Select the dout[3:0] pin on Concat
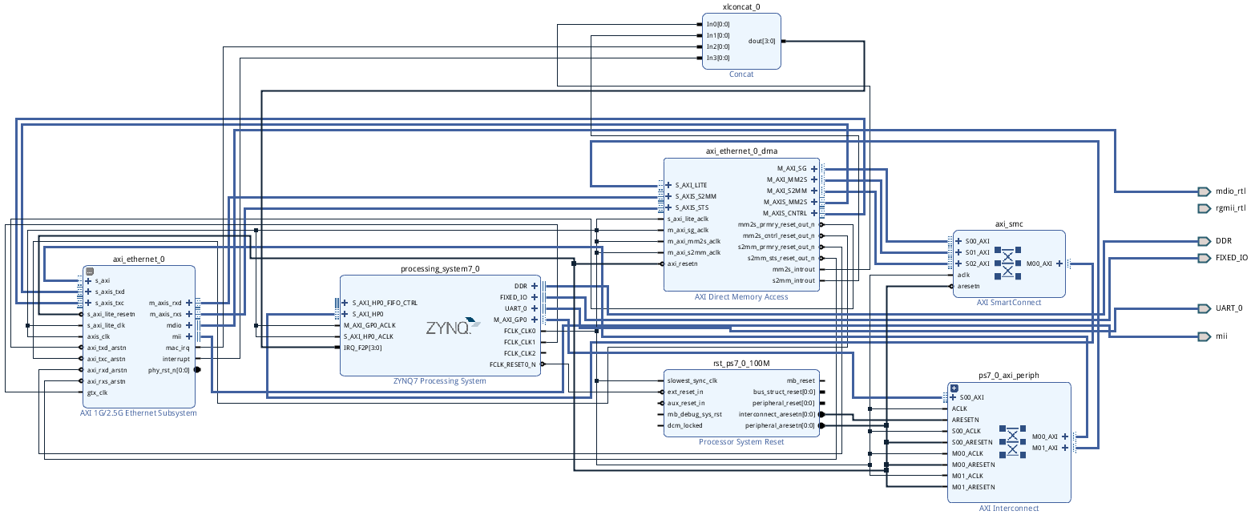This screenshot has width=1255, height=523. [x=762, y=41]
